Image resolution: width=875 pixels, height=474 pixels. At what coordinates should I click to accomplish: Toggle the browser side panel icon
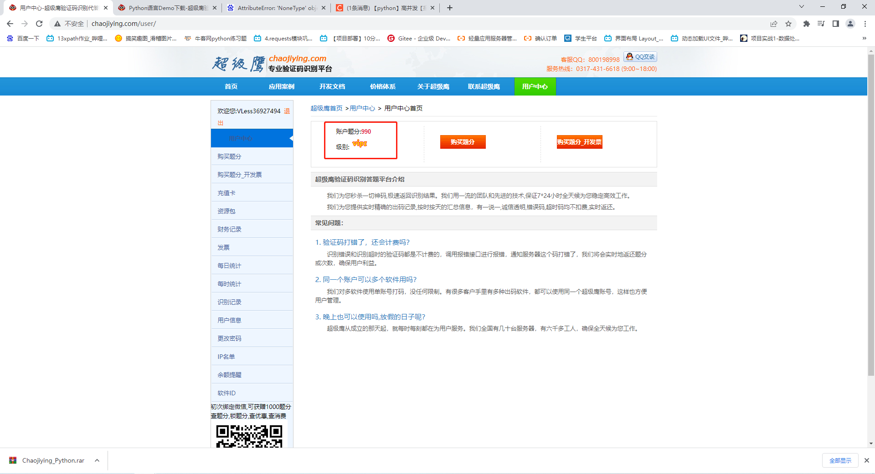point(836,24)
